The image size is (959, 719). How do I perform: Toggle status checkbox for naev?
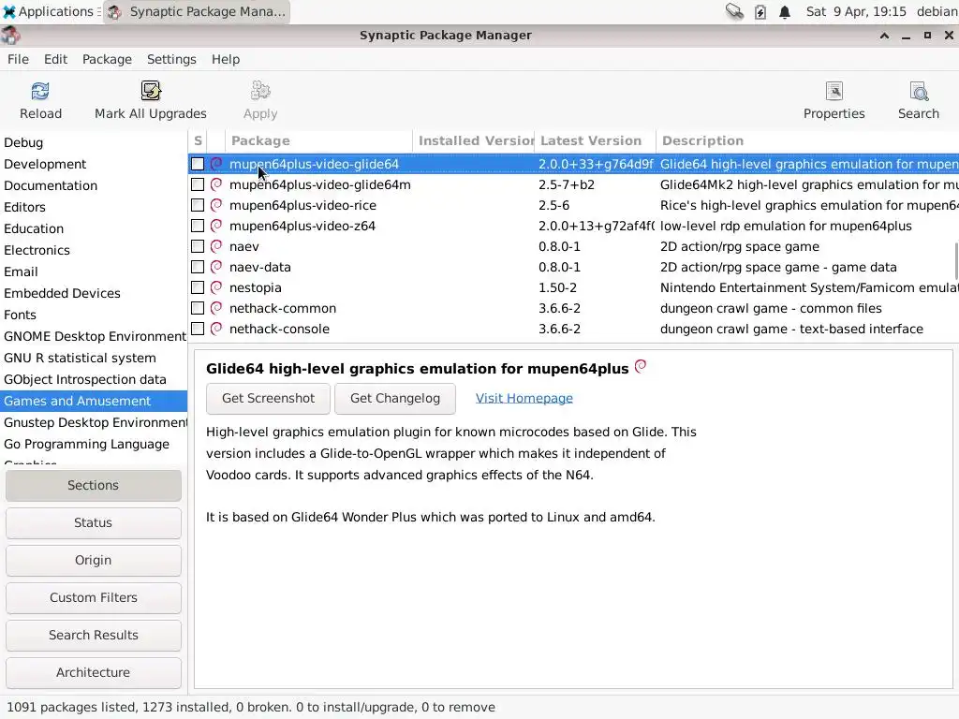point(198,246)
